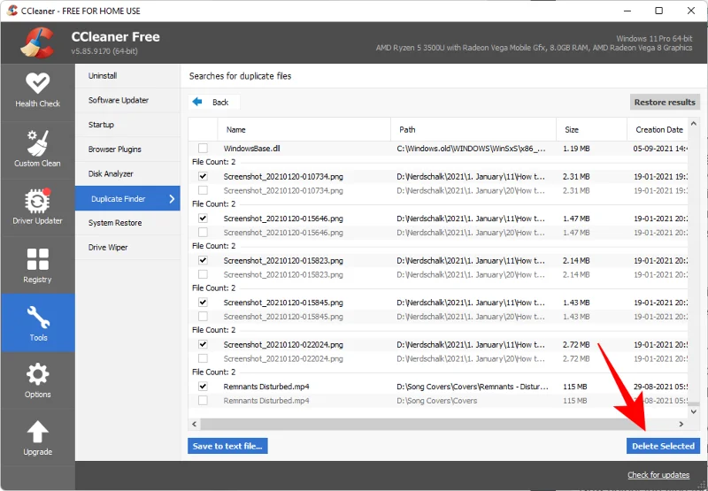Uncheck the first Remnants Disturbed.mp4 checkbox

[x=204, y=387]
